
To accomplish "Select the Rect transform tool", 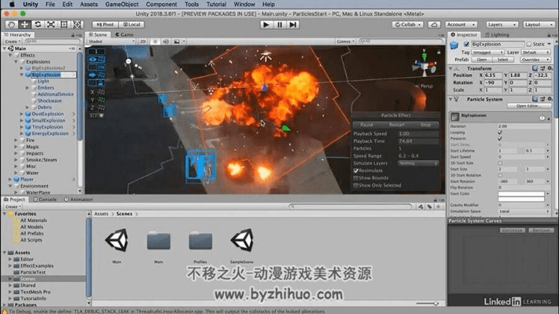I will click(64, 24).
